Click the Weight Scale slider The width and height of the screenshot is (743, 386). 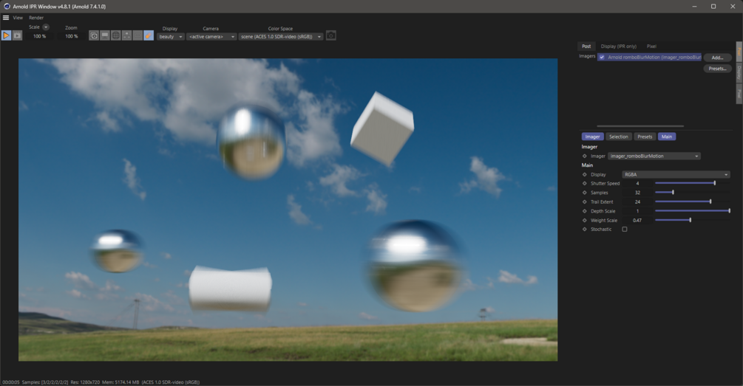coord(692,220)
